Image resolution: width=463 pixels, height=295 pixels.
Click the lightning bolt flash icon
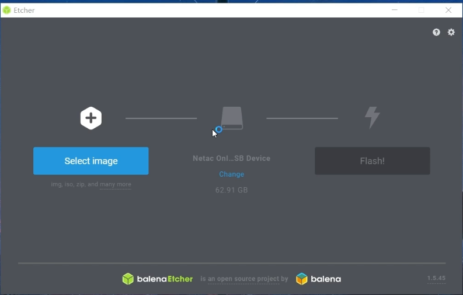click(x=373, y=118)
